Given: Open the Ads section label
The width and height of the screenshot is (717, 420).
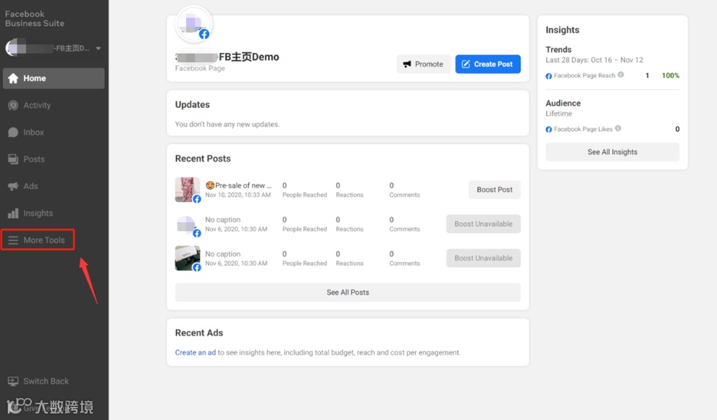Looking at the screenshot, I should coord(30,186).
